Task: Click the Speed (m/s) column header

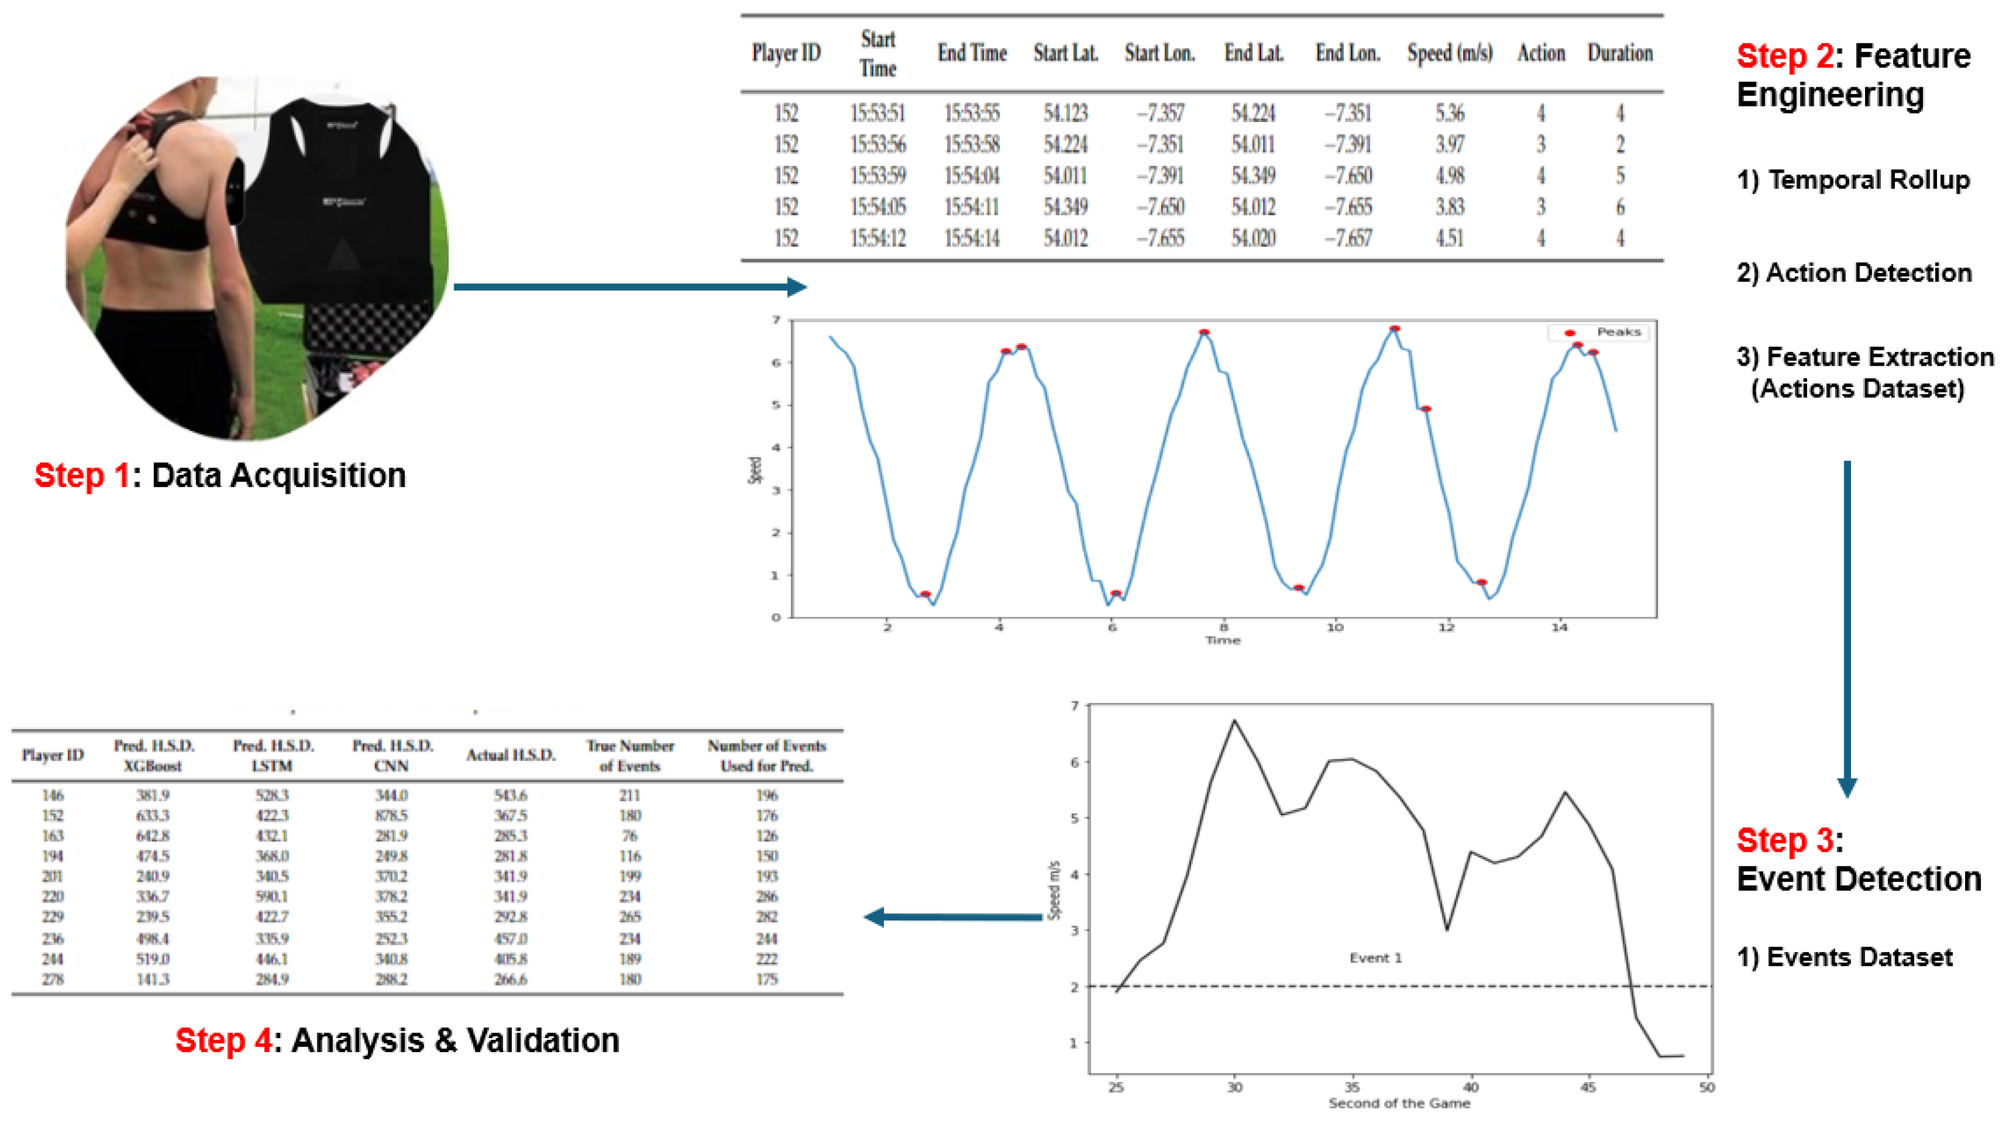Action: pos(1449,53)
